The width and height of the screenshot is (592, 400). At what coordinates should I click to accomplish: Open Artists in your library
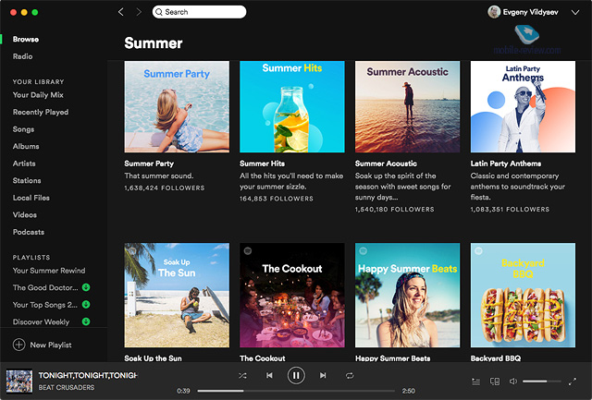click(x=24, y=164)
